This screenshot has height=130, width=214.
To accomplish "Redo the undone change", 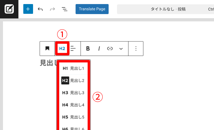I will point(52,9).
